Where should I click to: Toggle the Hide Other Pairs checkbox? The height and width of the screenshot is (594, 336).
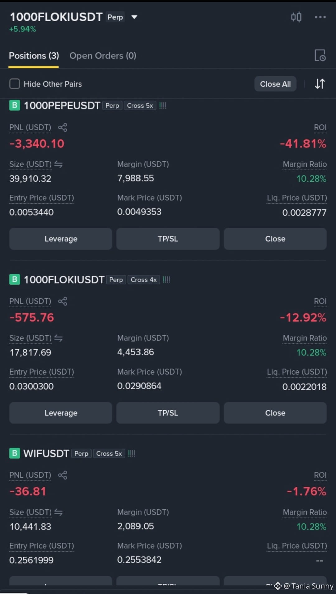coord(15,84)
